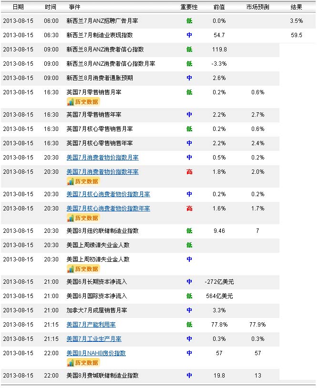This screenshot has height=388, width=319.
Task: Click time 06:30 for 新西兰7月制造业表现指数
Action: [x=51, y=35]
